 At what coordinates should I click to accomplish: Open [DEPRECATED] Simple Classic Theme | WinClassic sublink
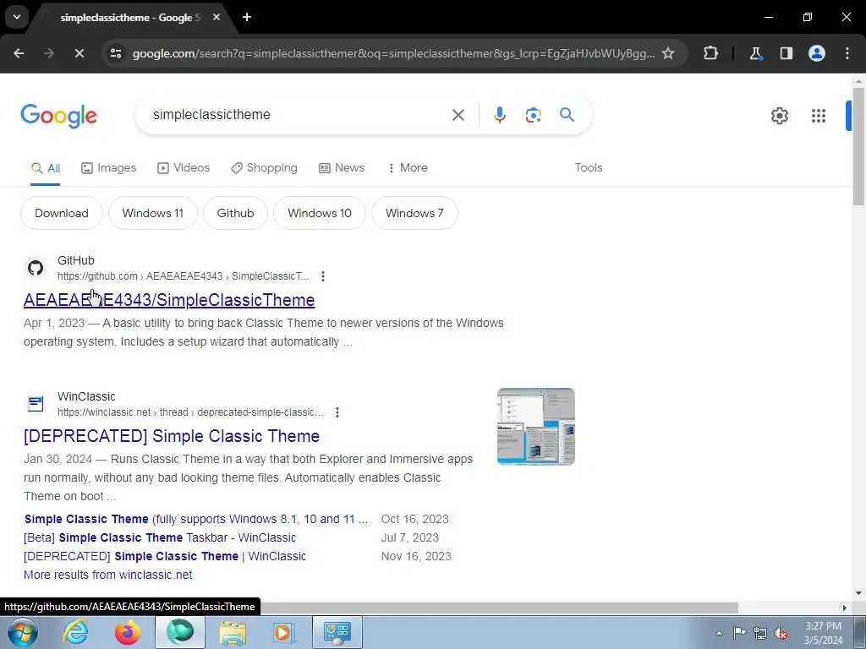point(165,556)
